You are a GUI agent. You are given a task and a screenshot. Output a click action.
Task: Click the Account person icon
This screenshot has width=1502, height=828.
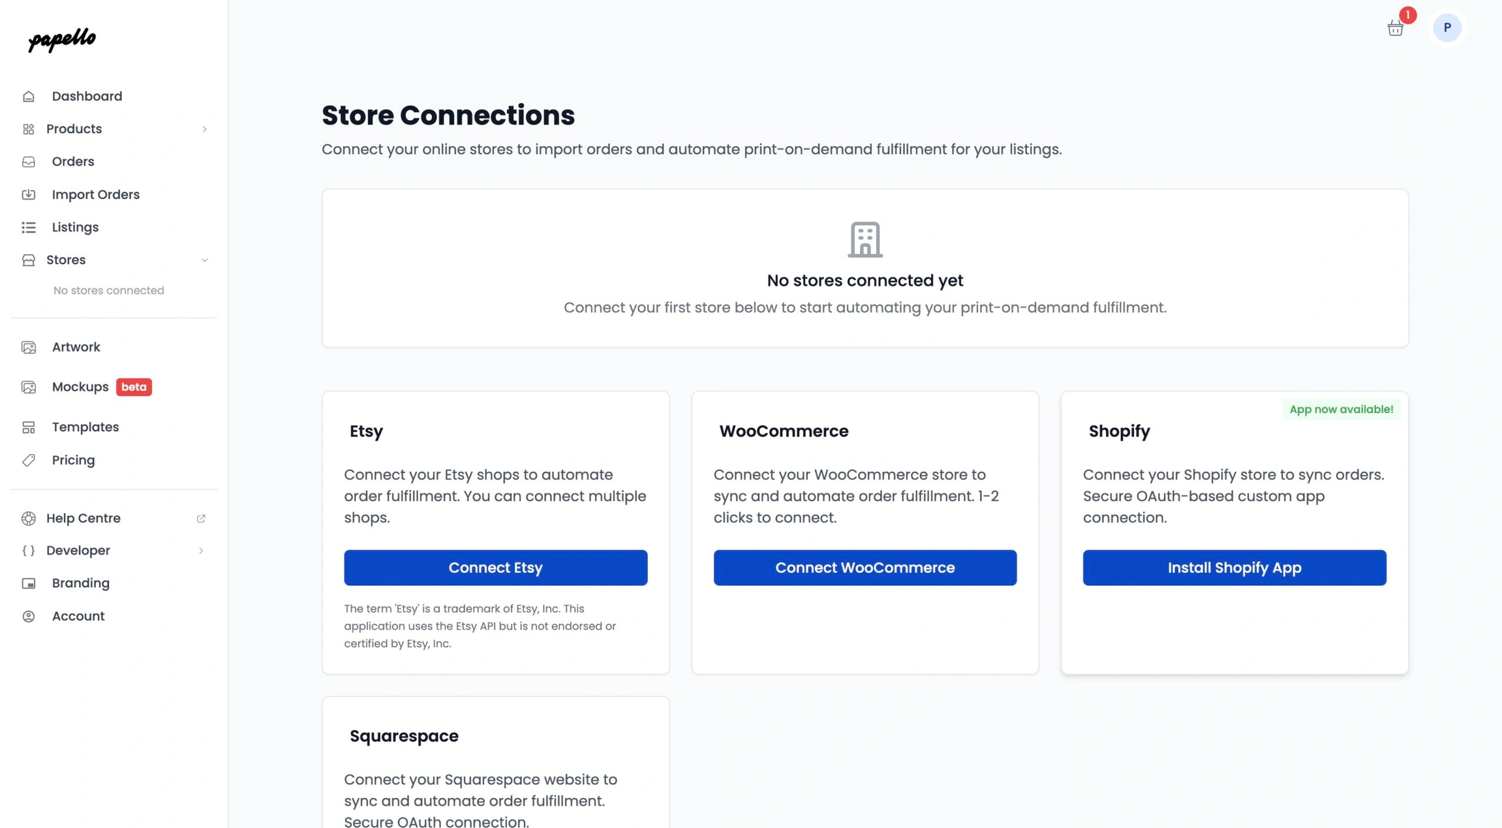point(29,616)
